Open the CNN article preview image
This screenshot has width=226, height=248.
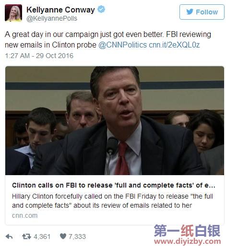tap(115, 120)
